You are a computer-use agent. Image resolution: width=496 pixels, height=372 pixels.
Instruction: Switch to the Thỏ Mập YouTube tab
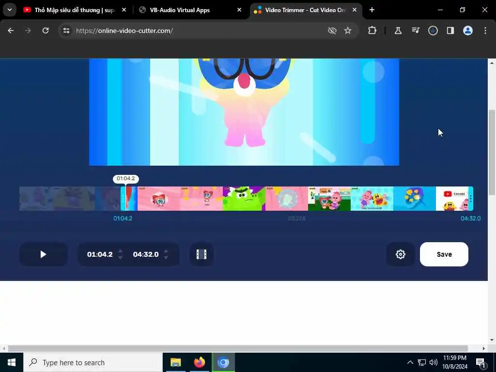tap(74, 10)
